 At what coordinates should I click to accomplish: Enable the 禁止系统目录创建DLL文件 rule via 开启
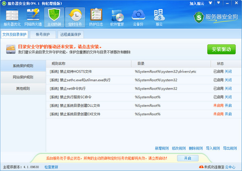click(x=228, y=106)
